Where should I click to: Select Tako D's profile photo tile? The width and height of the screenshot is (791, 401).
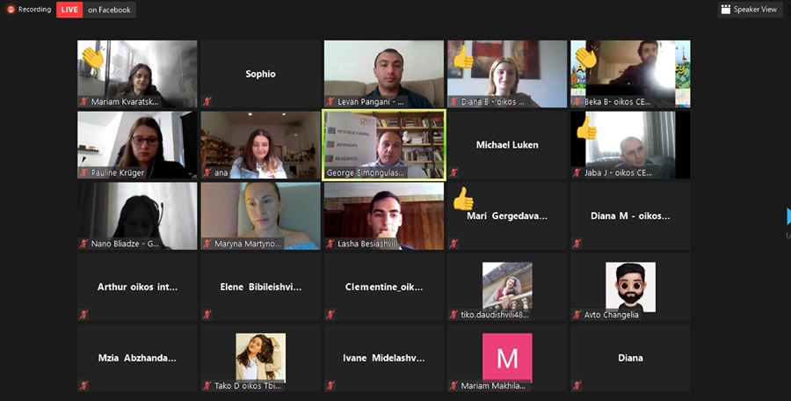click(x=260, y=358)
